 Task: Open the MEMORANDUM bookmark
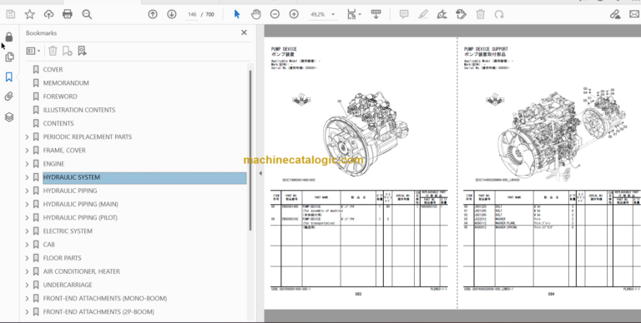click(66, 83)
